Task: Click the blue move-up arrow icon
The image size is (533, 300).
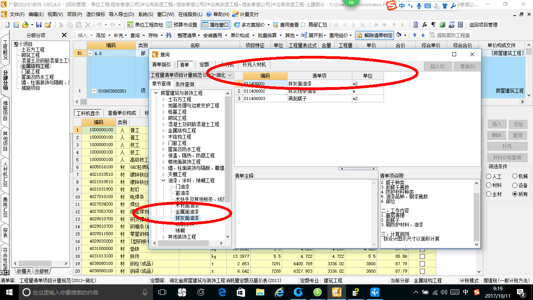Action: tap(415, 35)
